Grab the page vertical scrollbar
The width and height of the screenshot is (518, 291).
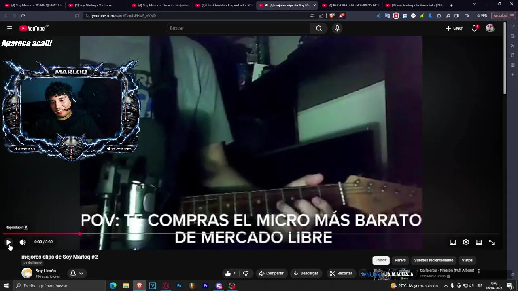pos(505,59)
